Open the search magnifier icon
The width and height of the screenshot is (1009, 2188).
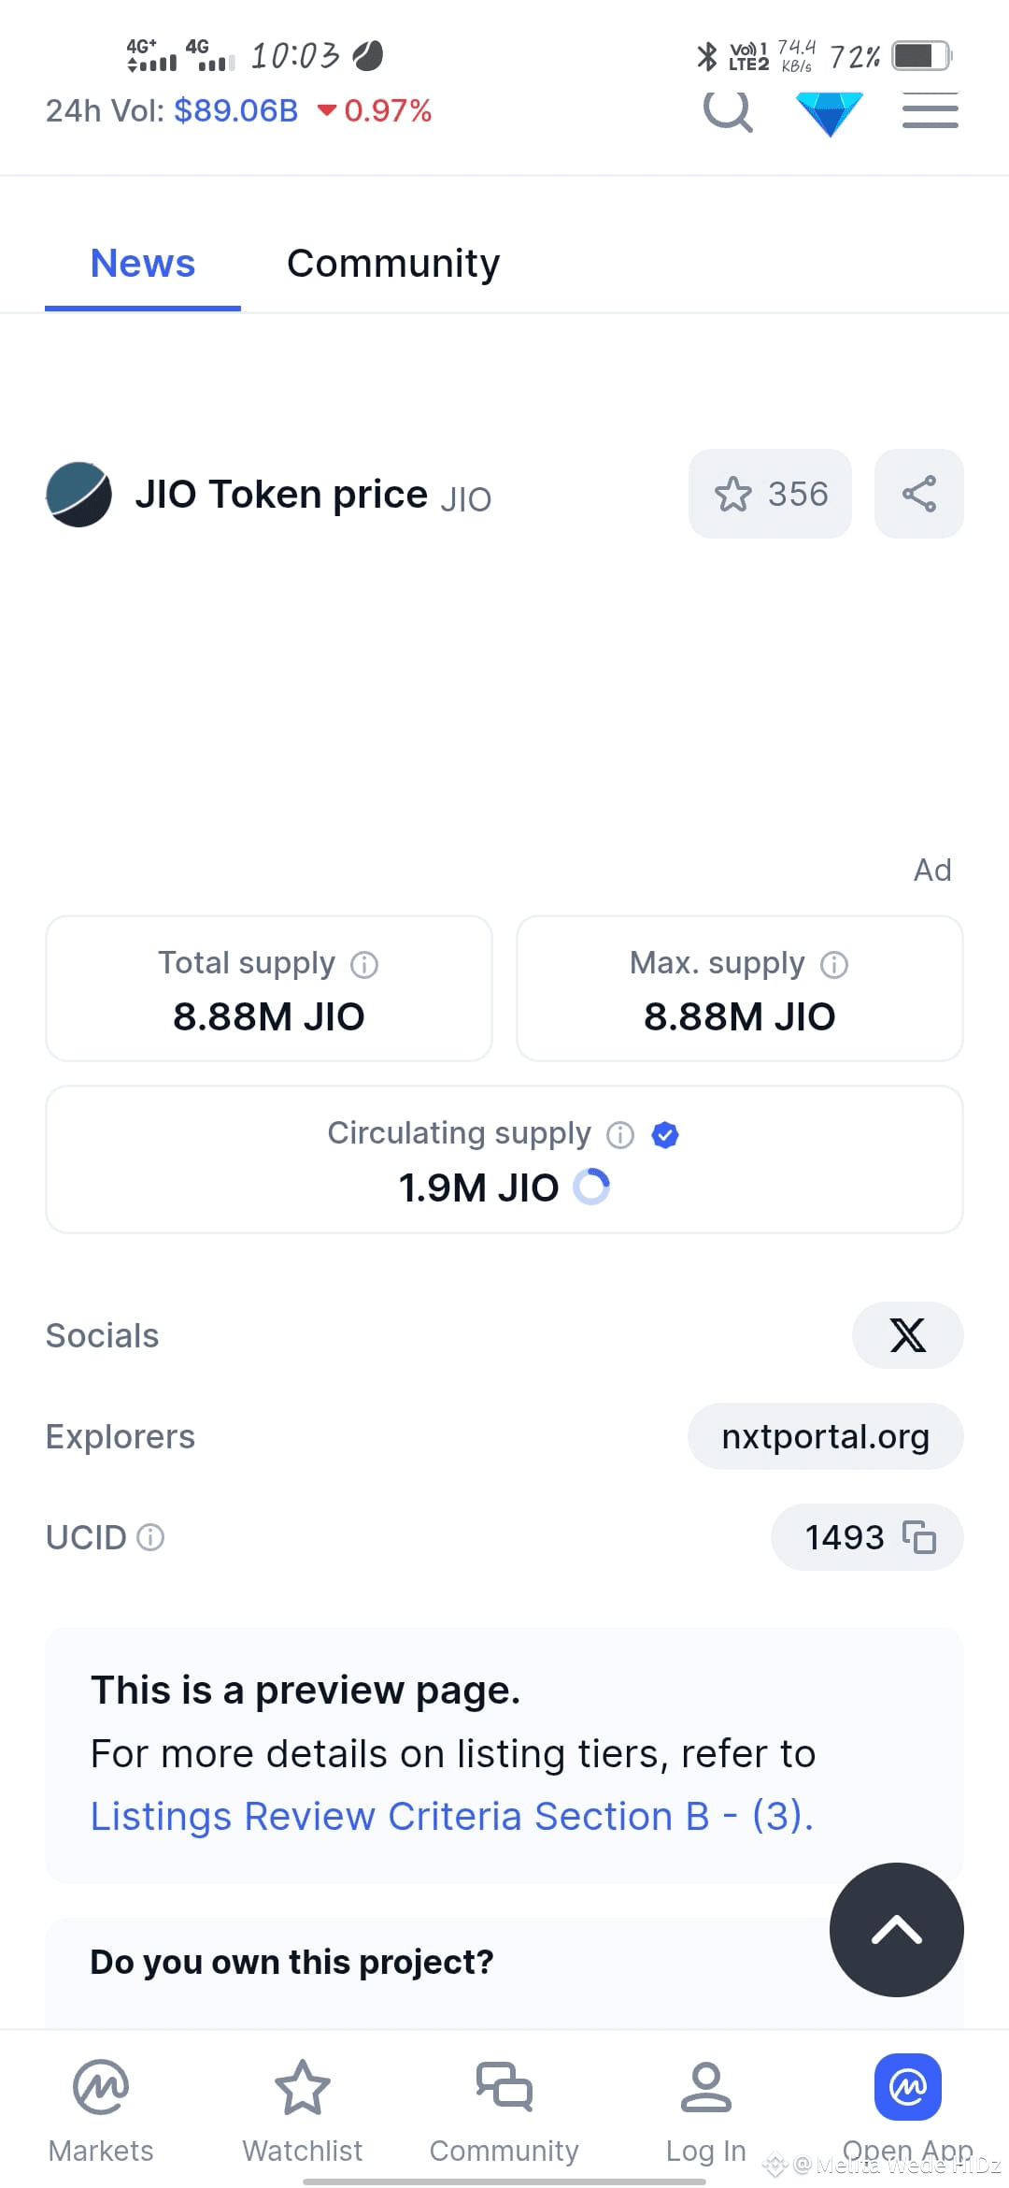(728, 111)
